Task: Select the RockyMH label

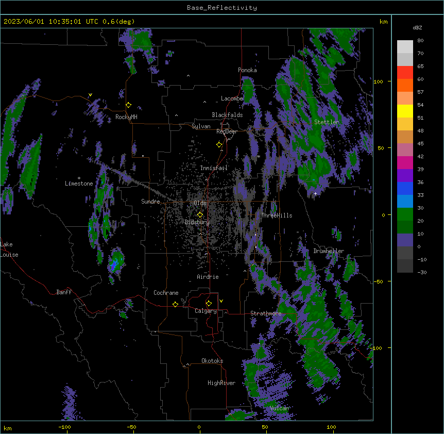Action: click(126, 117)
